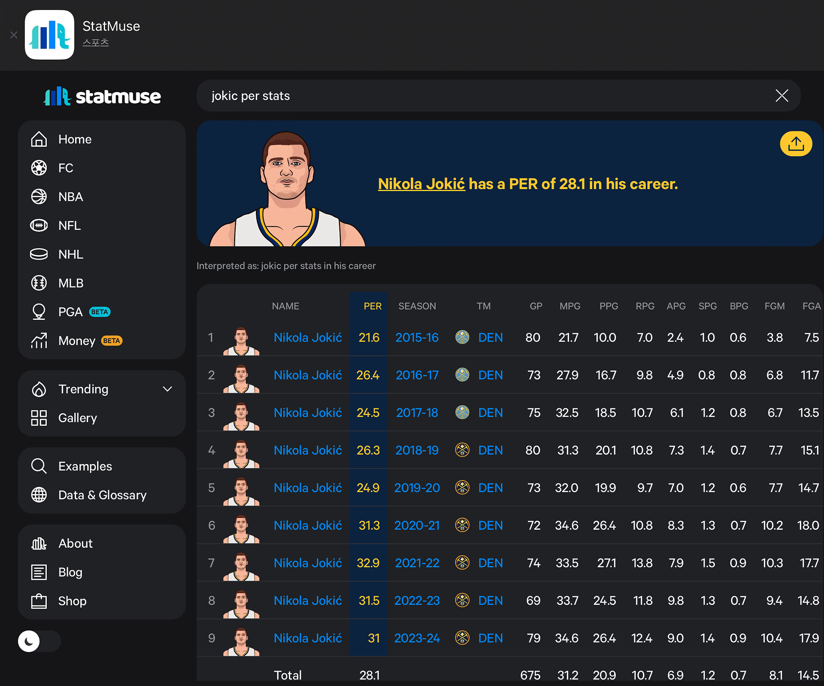
Task: Dismiss the app banner with the X
Action: (x=14, y=35)
